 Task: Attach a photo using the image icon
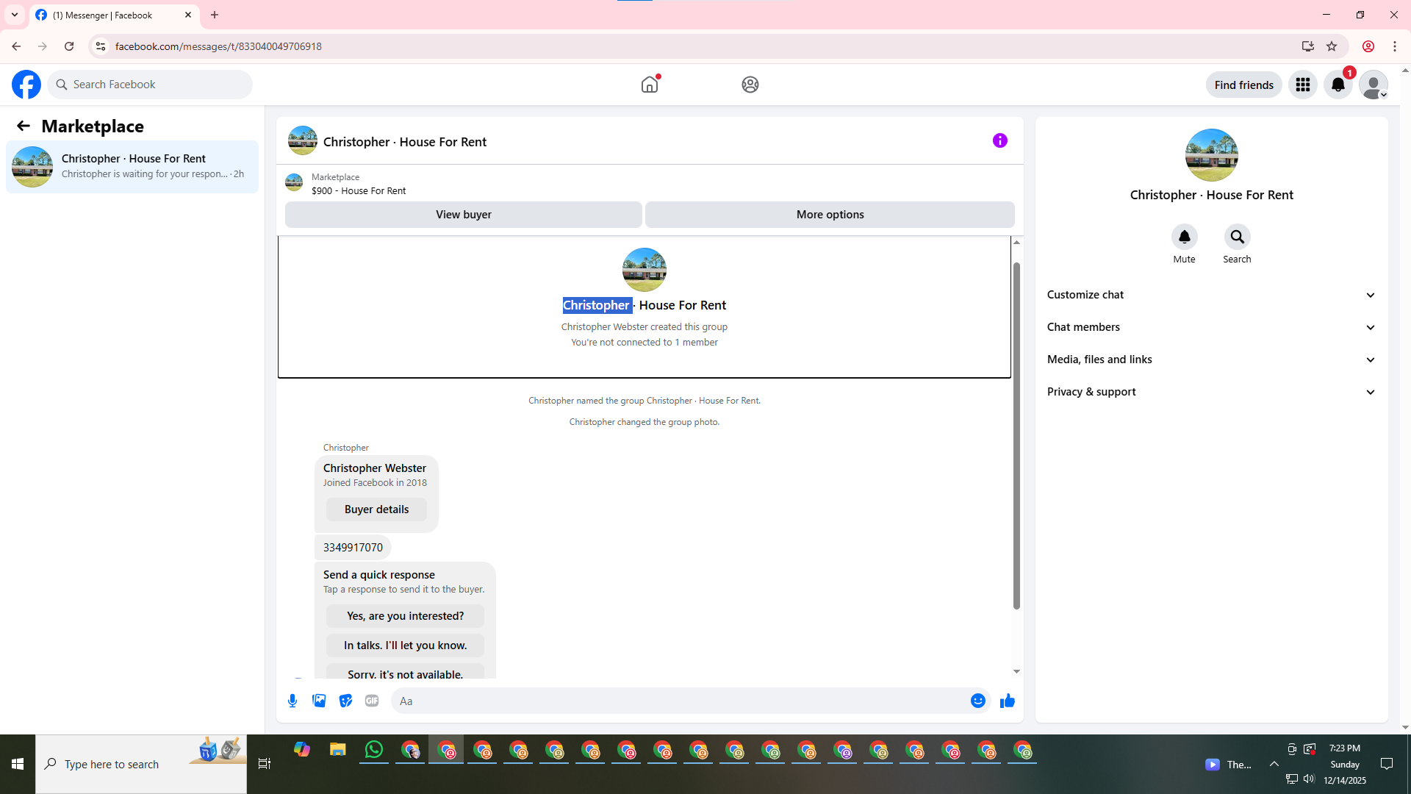click(x=319, y=701)
